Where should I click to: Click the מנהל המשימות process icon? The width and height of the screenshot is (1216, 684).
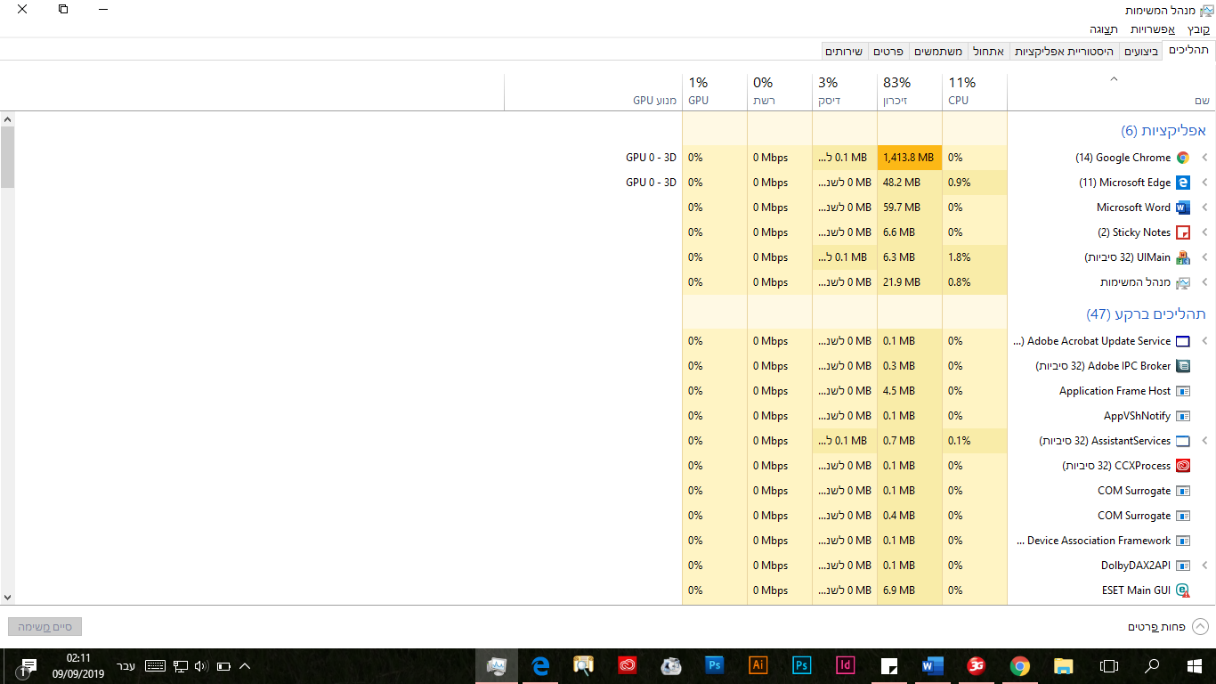click(1183, 281)
